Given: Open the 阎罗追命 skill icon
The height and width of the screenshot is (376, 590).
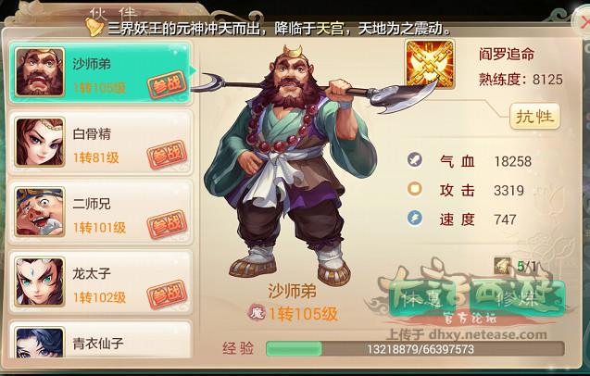Looking at the screenshot, I should (x=430, y=64).
